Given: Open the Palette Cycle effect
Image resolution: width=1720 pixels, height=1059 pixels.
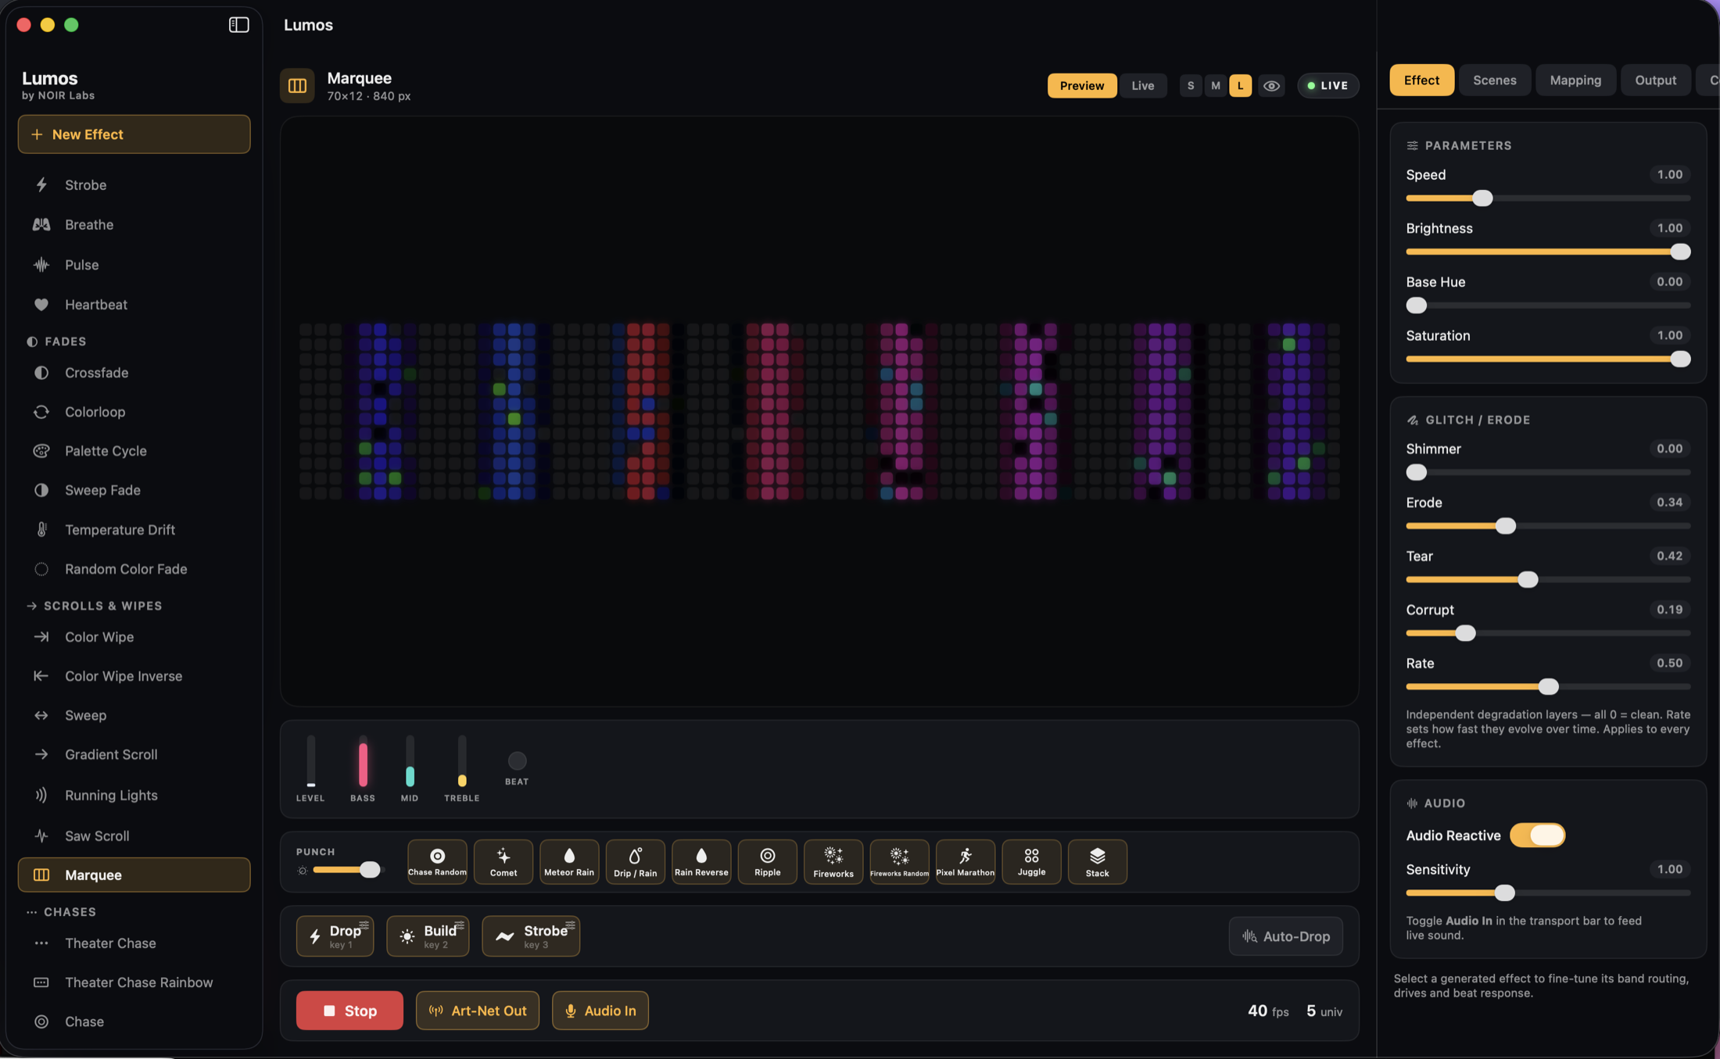Looking at the screenshot, I should (134, 450).
